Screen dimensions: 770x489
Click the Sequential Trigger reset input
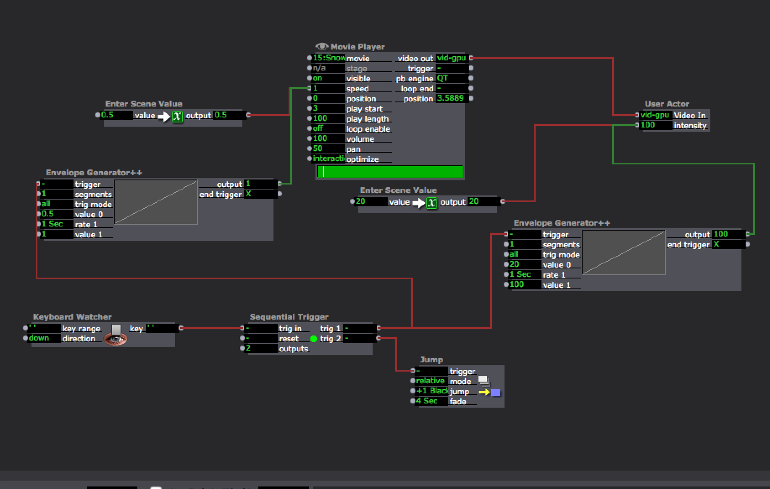(x=261, y=338)
